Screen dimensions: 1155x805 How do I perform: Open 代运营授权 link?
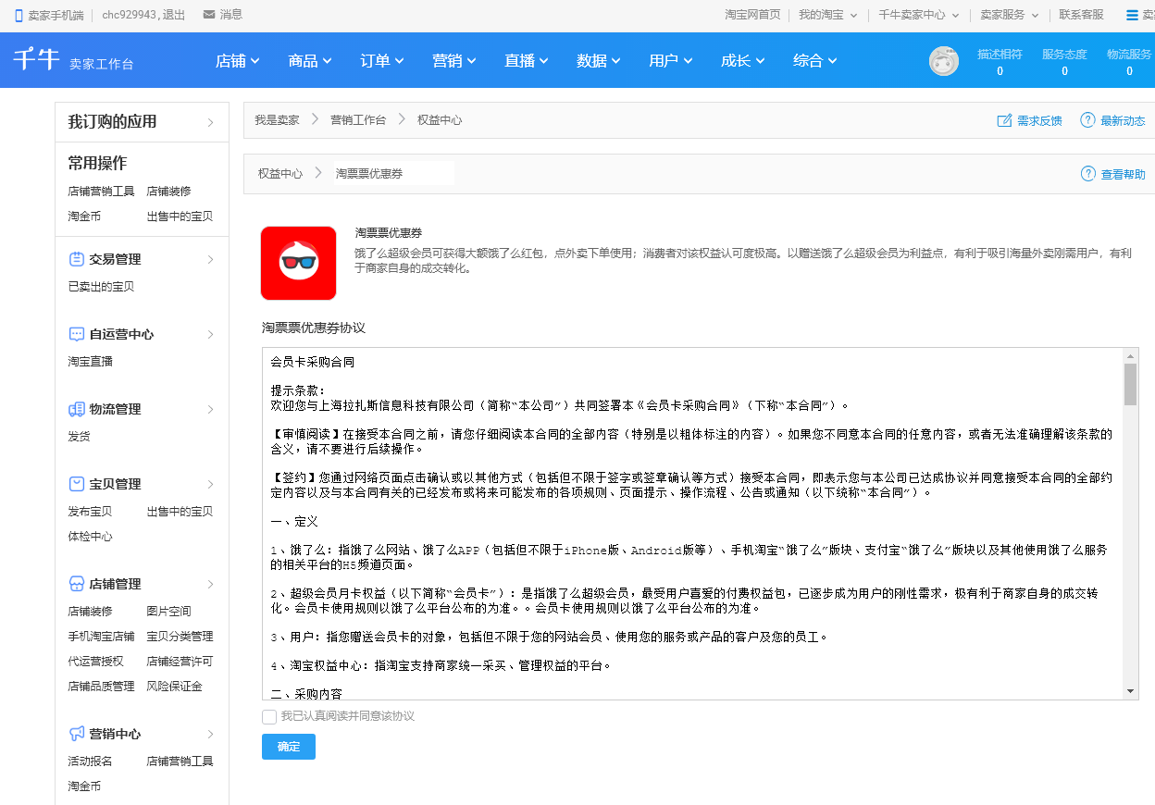(x=95, y=662)
